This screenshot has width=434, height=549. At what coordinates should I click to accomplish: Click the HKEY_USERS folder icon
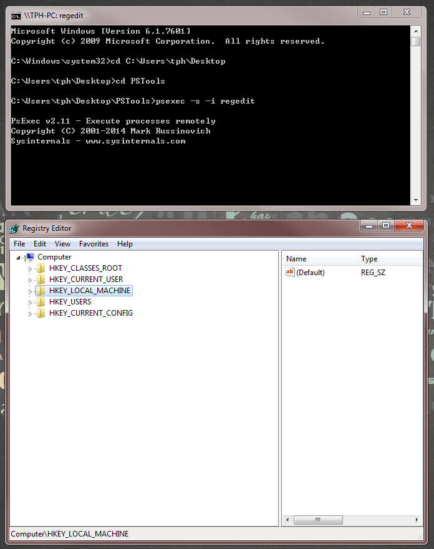[x=41, y=302]
